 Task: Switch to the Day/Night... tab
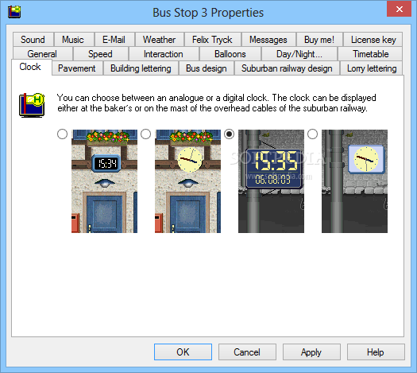[299, 54]
